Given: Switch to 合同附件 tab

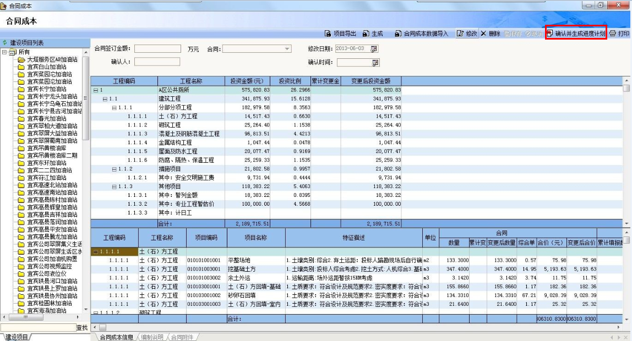Looking at the screenshot, I should point(182,337).
